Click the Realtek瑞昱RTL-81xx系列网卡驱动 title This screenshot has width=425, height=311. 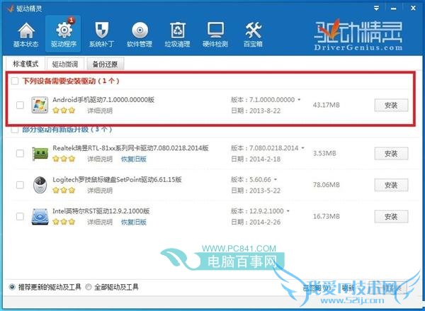(130, 148)
